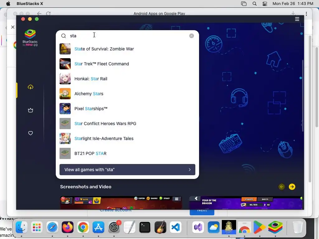
Task: Open Terminal from the dock
Action: pos(145,227)
